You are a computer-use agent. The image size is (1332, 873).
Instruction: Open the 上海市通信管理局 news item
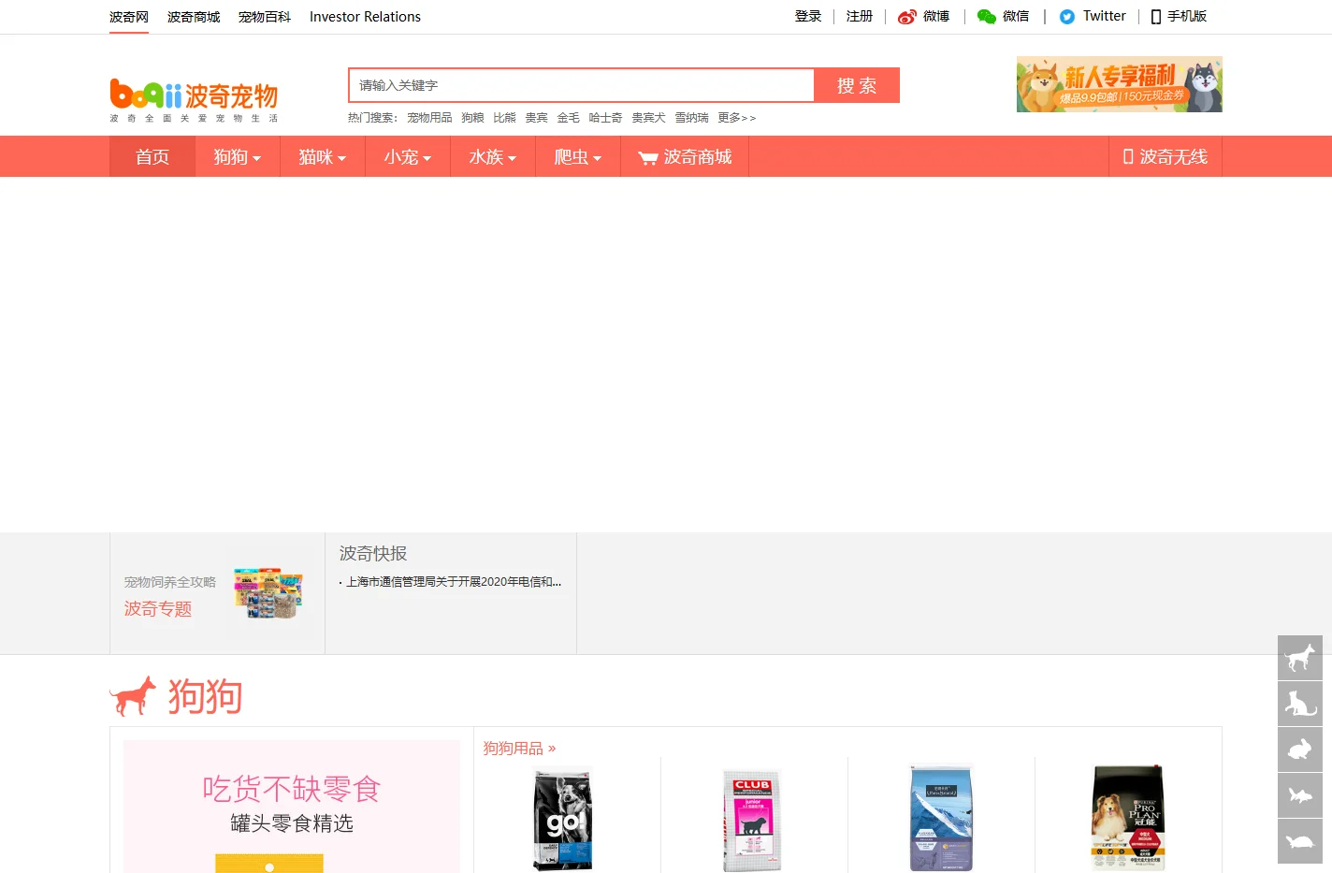click(454, 582)
